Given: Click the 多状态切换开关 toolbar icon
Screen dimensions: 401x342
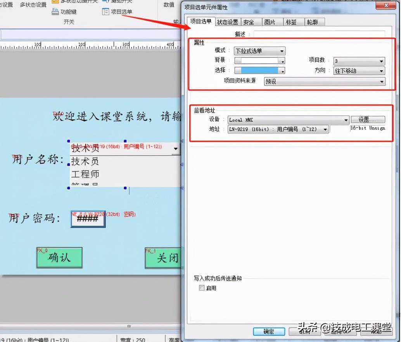Looking at the screenshot, I should (x=55, y=1).
